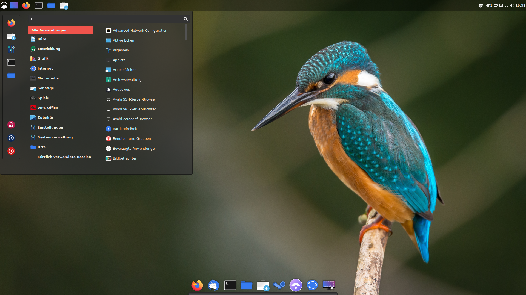Screen dimensions: 526x295
Task: Click the logout arrow icon in sidebar
Action: [x=11, y=138]
